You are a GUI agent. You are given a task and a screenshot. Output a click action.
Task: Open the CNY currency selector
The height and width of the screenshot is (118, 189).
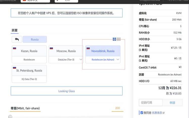[x=66, y=1]
